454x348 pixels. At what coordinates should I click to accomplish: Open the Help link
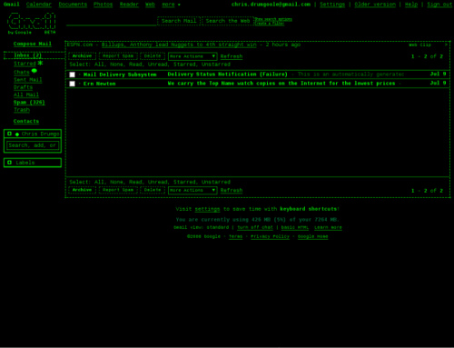(411, 5)
